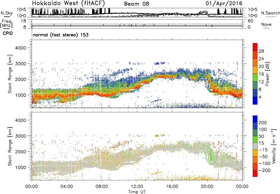Click the 'Velocity [m s⁻¹]' colorbar label
Screen dimensions: 280x194
coord(274,146)
